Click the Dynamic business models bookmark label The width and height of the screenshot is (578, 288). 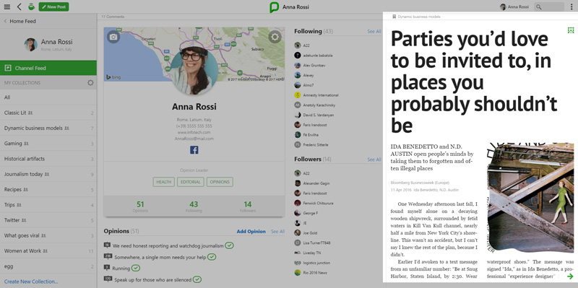[x=416, y=17]
